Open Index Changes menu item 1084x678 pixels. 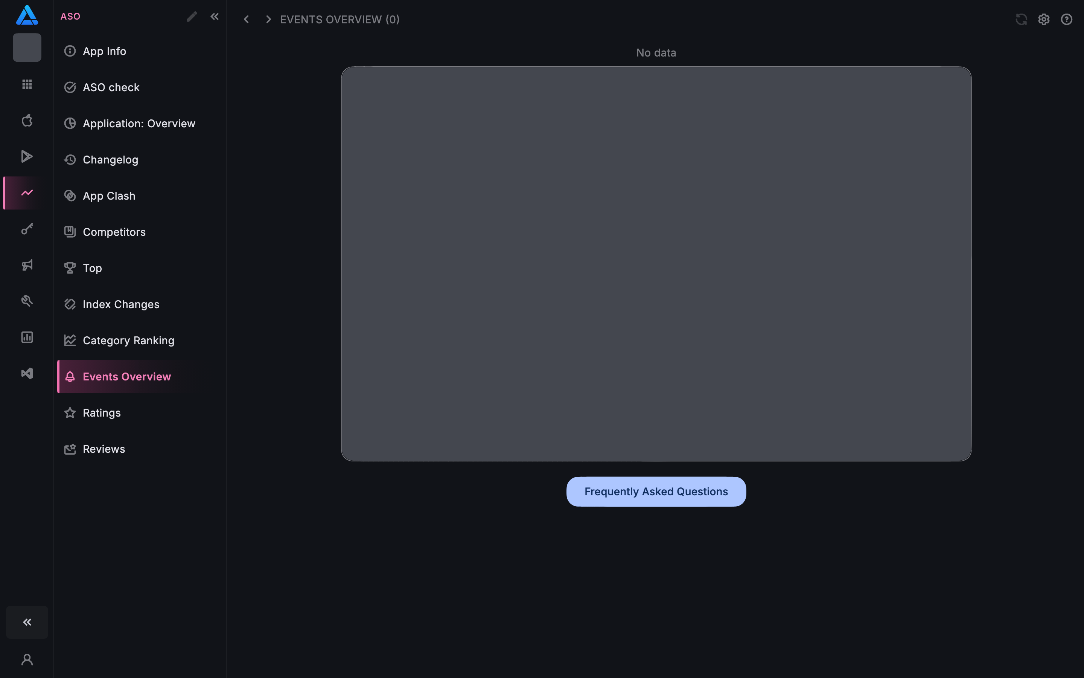(140, 304)
